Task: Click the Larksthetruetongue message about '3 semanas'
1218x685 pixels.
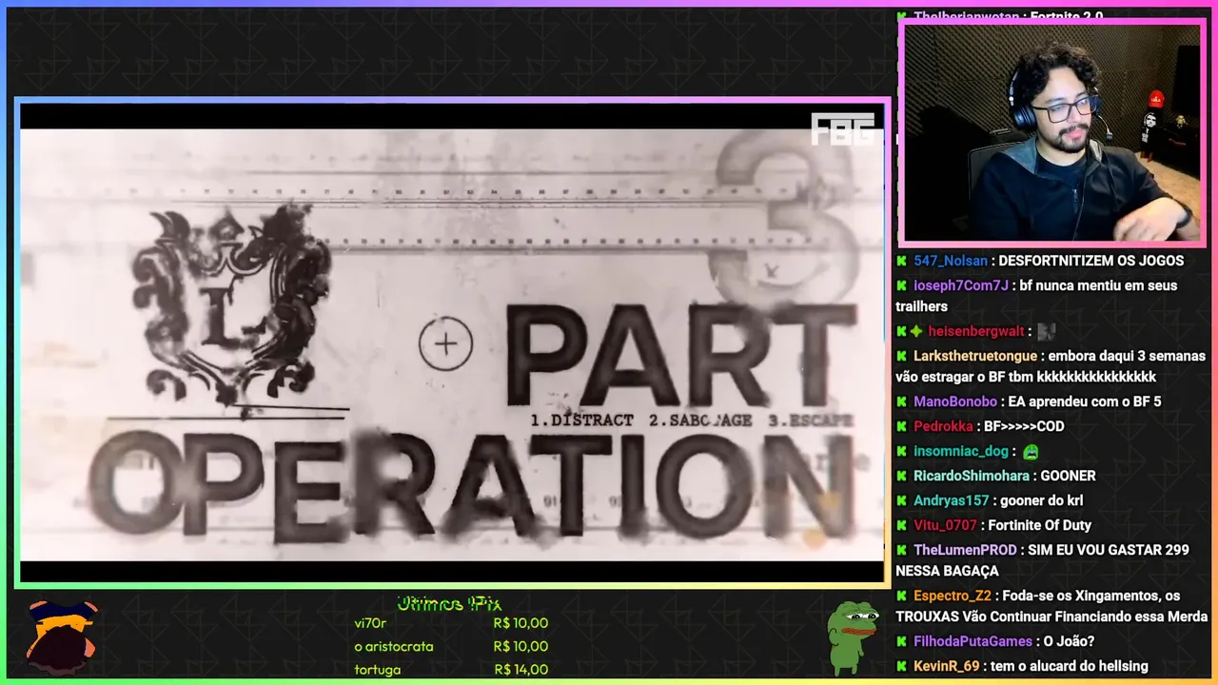Action: pos(1051,366)
